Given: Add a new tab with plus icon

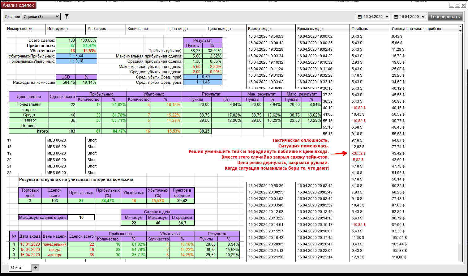Looking at the screenshot, I should 35,267.
